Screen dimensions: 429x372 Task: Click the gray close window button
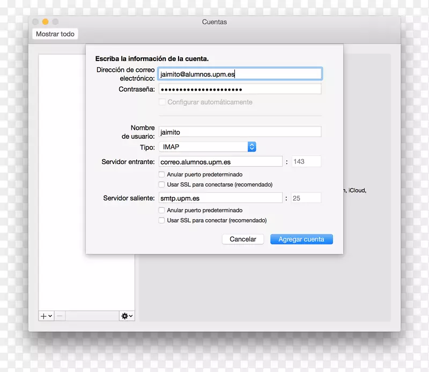click(36, 22)
